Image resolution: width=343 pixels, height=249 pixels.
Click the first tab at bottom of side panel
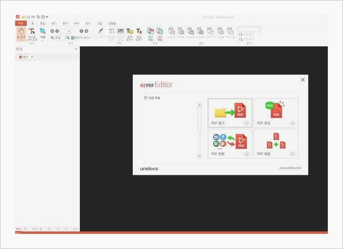[19, 228]
